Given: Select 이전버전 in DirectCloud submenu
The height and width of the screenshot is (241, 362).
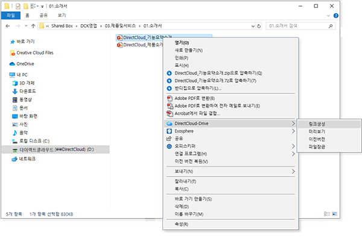Looking at the screenshot, I should (329, 139).
